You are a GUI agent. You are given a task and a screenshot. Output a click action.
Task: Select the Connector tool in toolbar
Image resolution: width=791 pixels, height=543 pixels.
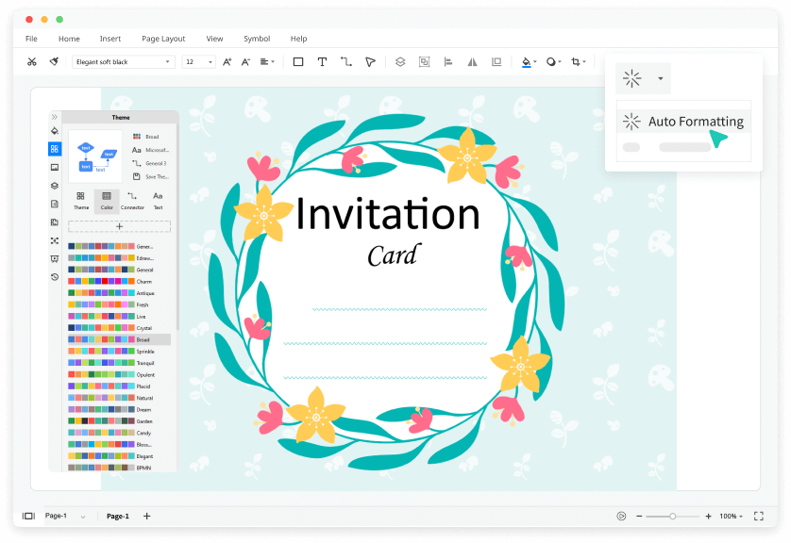(346, 61)
